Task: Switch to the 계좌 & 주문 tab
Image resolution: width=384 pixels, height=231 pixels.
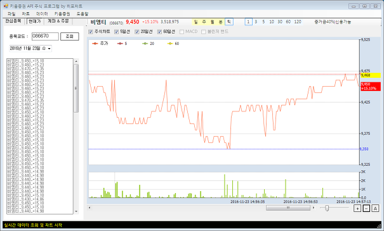Action: point(58,22)
